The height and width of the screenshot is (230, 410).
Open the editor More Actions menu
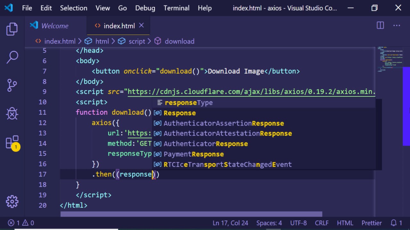[x=397, y=26]
